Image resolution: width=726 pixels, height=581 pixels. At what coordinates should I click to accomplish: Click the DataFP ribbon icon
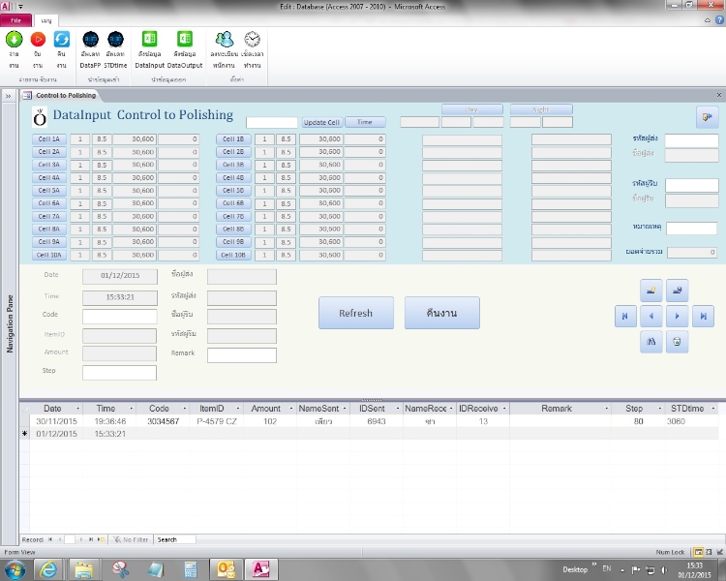coord(89,40)
